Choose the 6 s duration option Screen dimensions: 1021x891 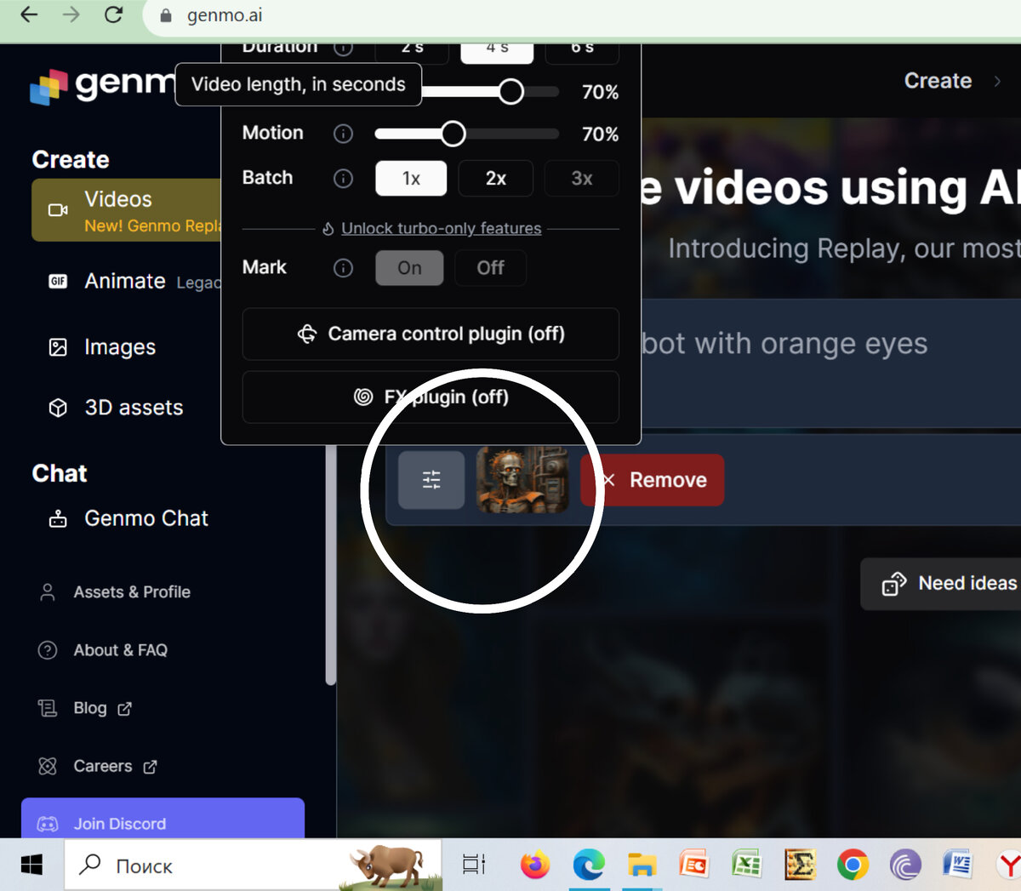pos(582,52)
